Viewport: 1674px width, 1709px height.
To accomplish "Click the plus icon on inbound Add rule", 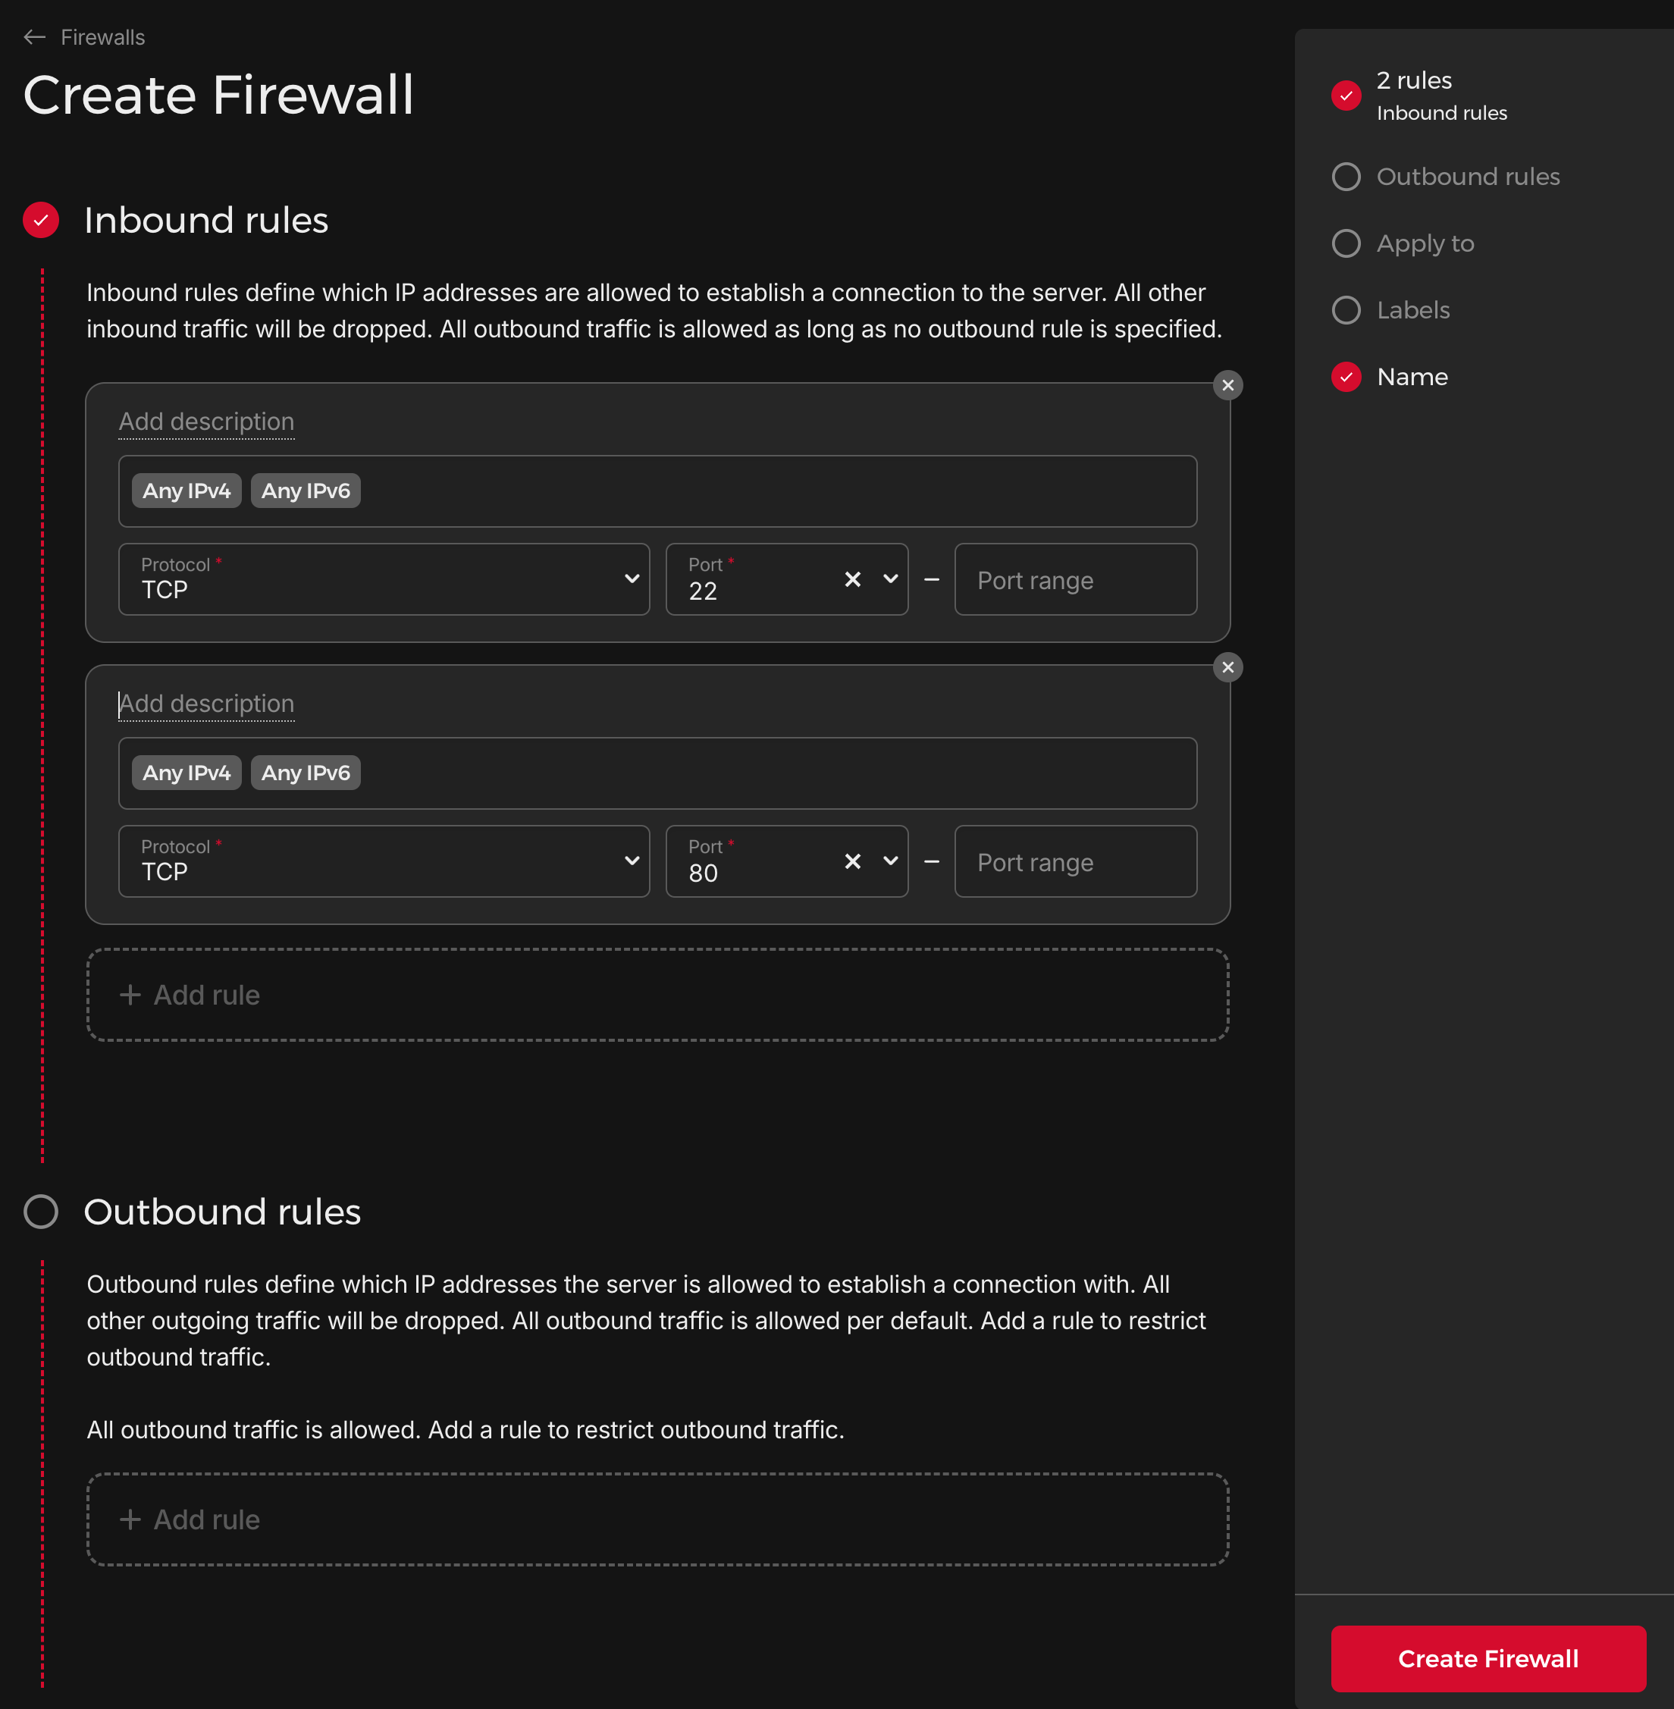I will [130, 994].
